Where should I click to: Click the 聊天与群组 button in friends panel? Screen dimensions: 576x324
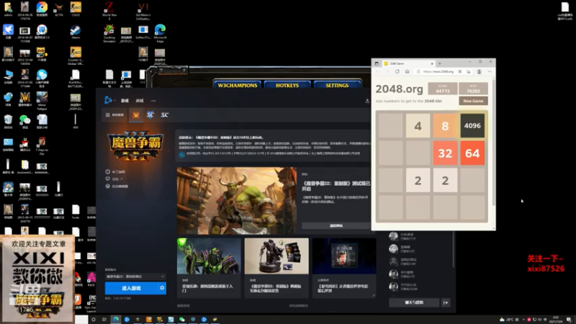[x=414, y=302]
